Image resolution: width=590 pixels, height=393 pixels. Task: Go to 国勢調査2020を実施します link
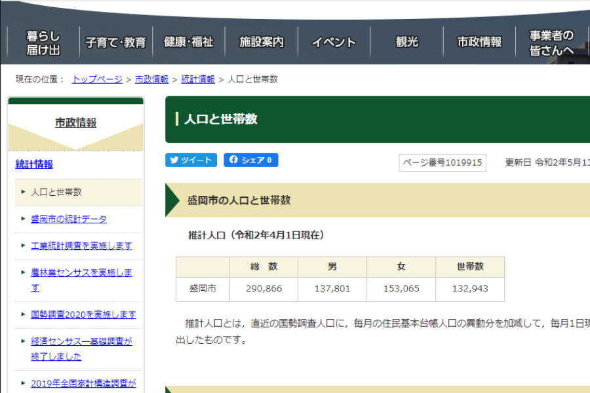83,314
